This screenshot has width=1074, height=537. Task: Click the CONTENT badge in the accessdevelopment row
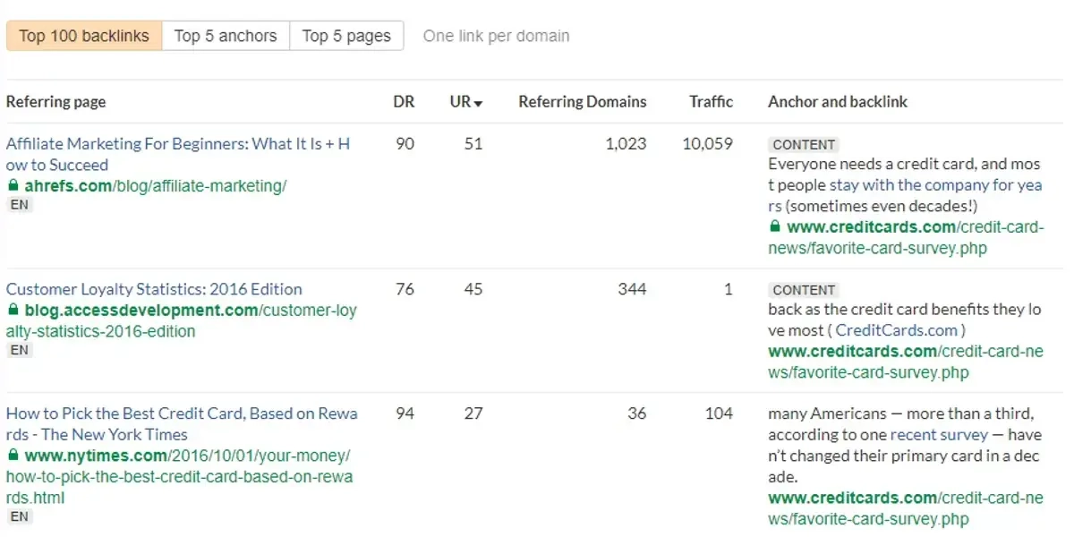tap(804, 290)
